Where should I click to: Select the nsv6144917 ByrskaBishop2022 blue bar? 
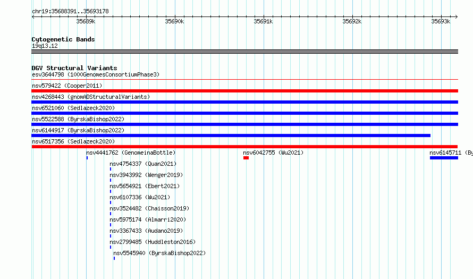(x=231, y=136)
